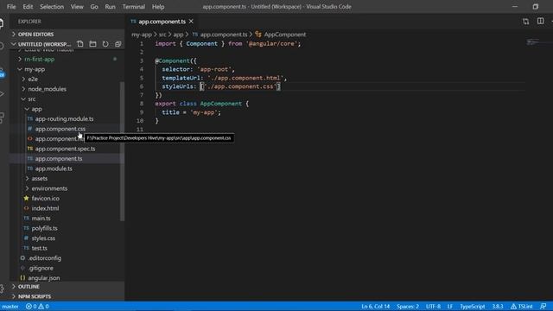The width and height of the screenshot is (553, 311).
Task: Change language mode TypeScript status item
Action: click(473, 307)
